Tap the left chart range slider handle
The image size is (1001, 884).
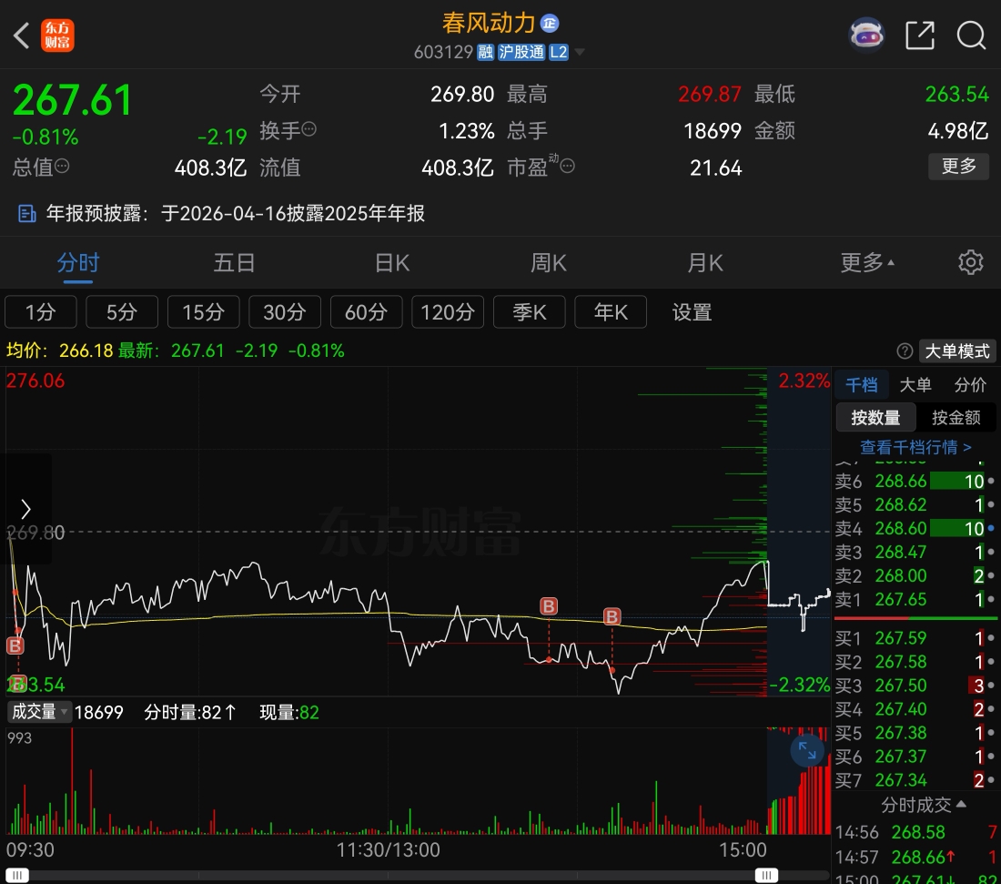(x=17, y=875)
